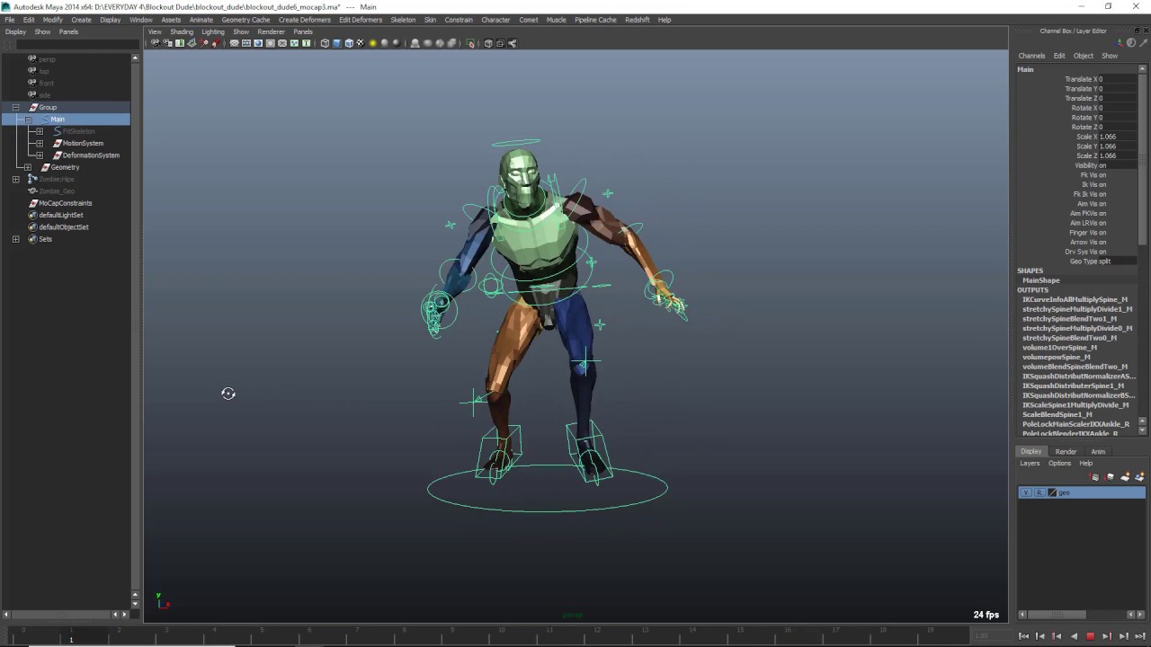This screenshot has height=647, width=1151.
Task: Collapse the Group node in Outliner
Action: (x=15, y=107)
